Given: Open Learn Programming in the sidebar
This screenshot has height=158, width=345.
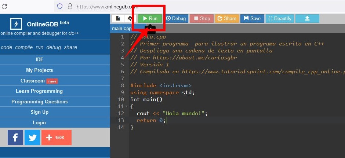Looking at the screenshot, I should pos(39,91).
